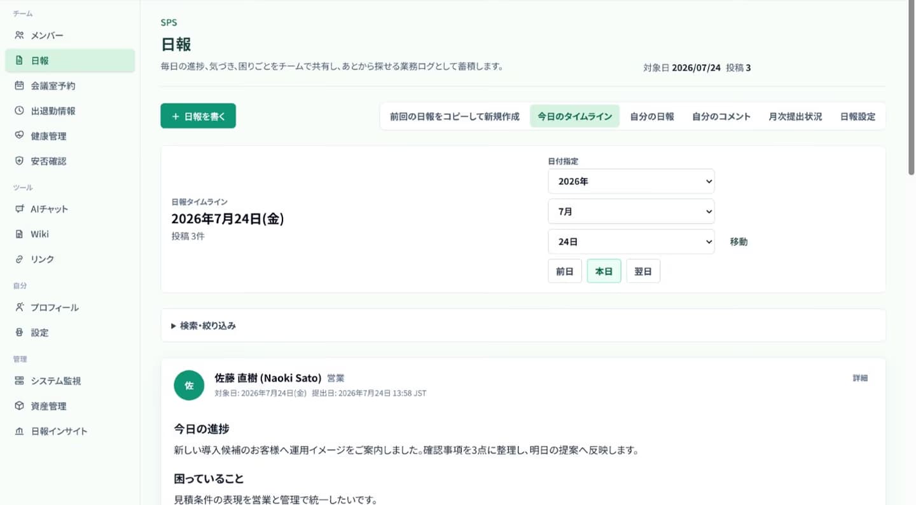Click the リンク chain icon
This screenshot has height=505, width=916.
(x=19, y=259)
